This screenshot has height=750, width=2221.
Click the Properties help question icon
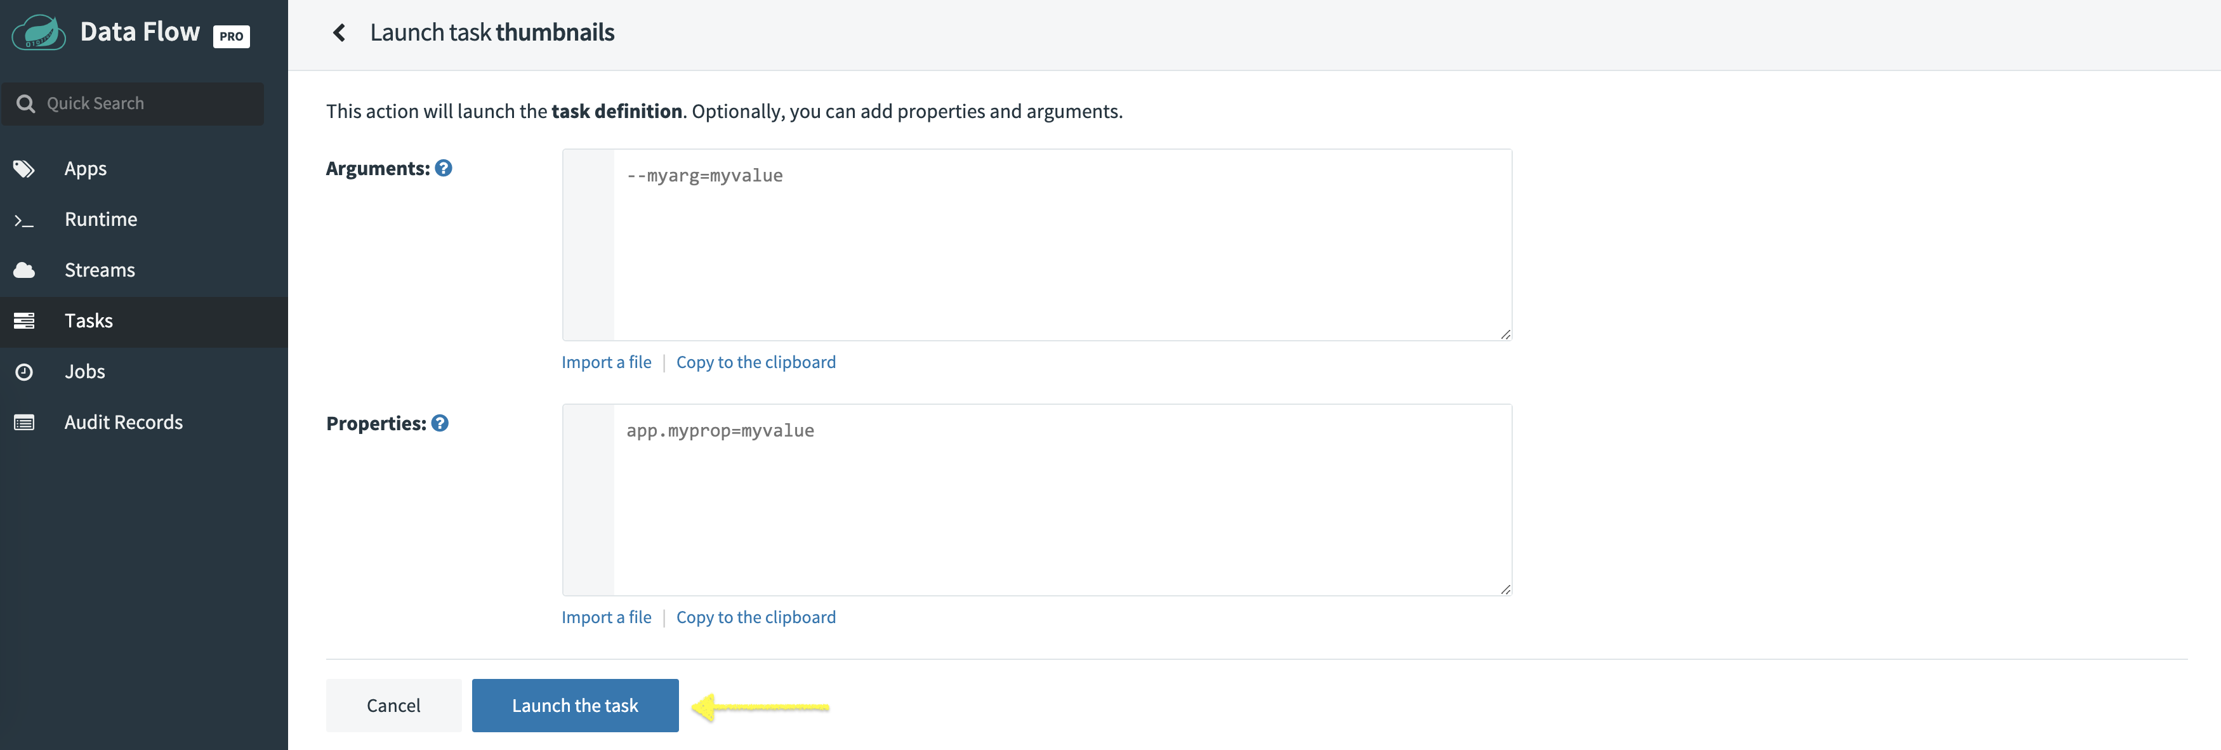pos(440,423)
